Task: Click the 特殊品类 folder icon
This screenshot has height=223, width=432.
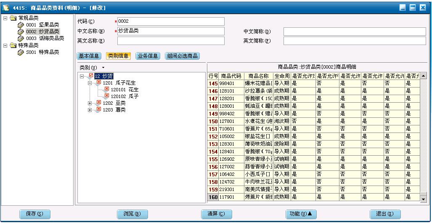Action: pos(13,45)
